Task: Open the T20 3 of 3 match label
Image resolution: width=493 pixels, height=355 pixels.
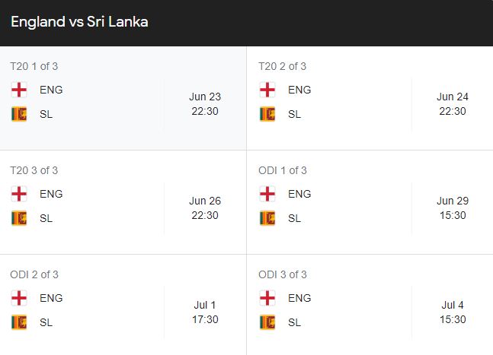Action: 34,170
